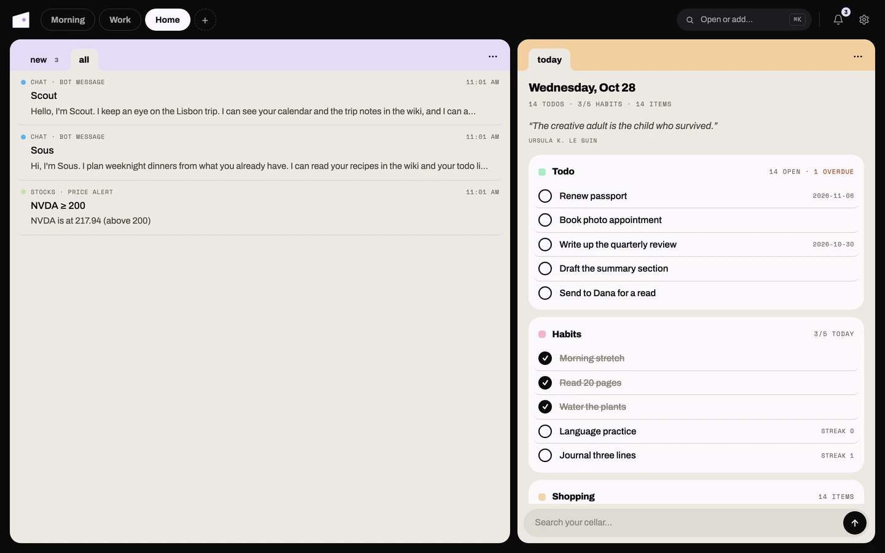This screenshot has height=553, width=885.
Task: Click the Open or add search field
Action: pyautogui.click(x=744, y=20)
